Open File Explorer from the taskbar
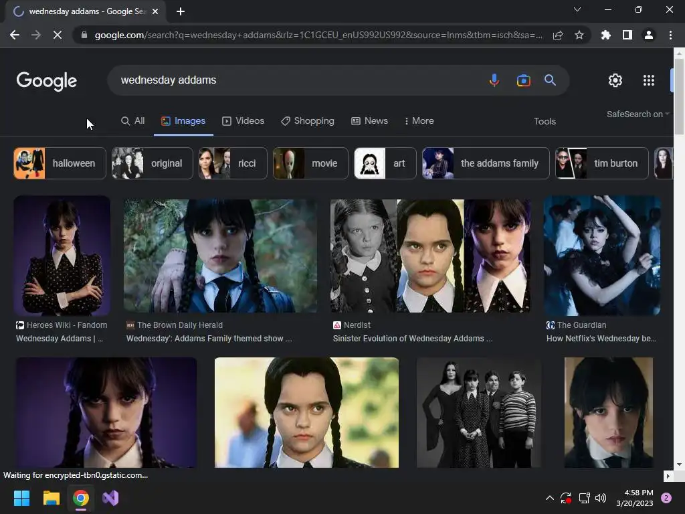The height and width of the screenshot is (514, 685). [x=51, y=498]
